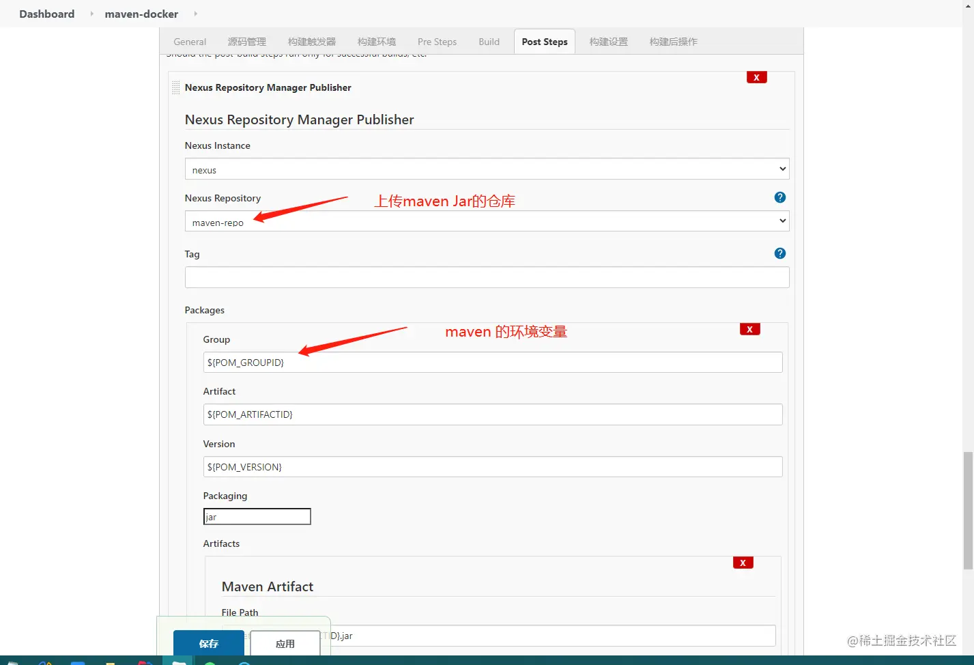Viewport: 974px width, 665px height.
Task: Edit the Version field ${POM_VERSION}
Action: tap(493, 467)
